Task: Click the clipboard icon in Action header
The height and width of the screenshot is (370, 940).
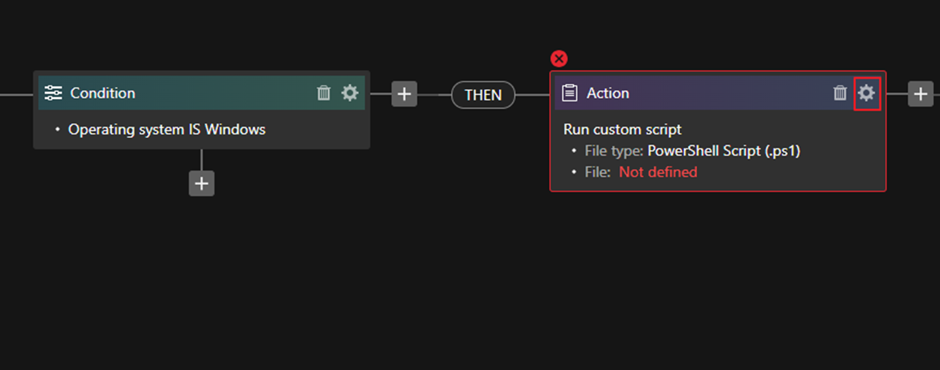Action: click(570, 93)
